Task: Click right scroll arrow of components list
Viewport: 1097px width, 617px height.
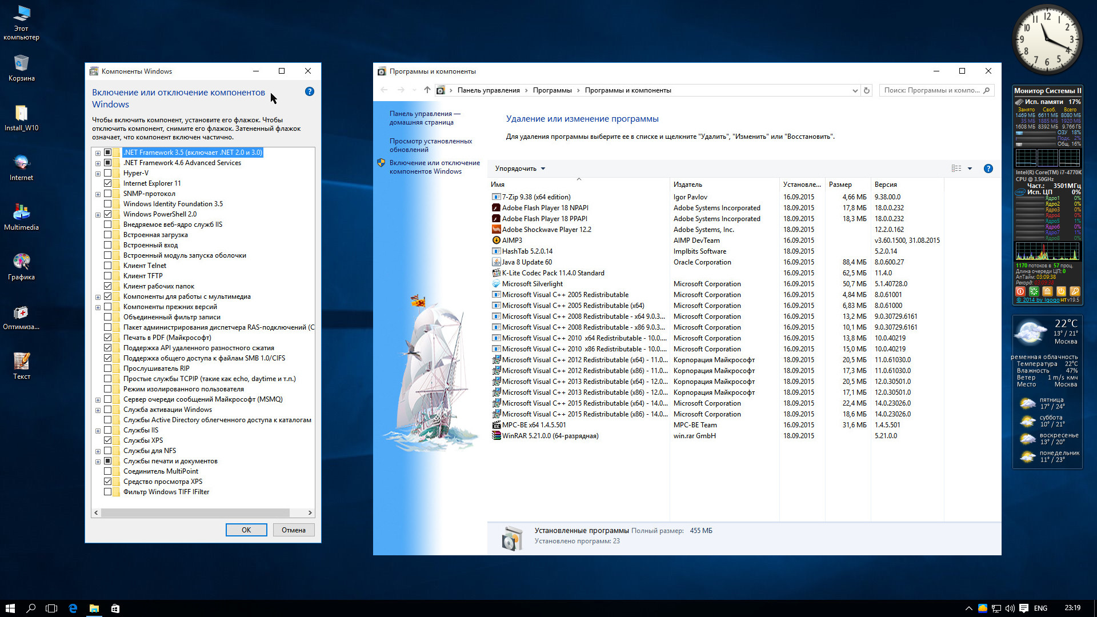Action: coord(310,512)
